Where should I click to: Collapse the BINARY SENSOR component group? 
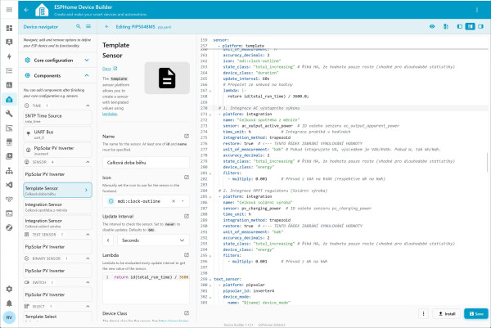pos(88,258)
